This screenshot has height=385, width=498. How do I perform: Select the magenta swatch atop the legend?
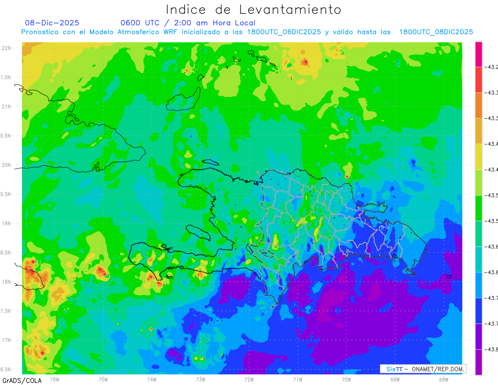pyautogui.click(x=478, y=54)
